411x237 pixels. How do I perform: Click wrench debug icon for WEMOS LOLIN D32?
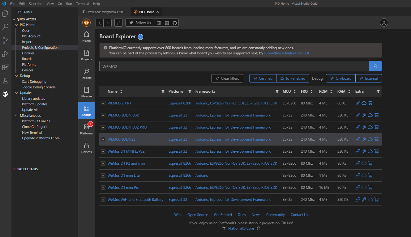[364, 115]
